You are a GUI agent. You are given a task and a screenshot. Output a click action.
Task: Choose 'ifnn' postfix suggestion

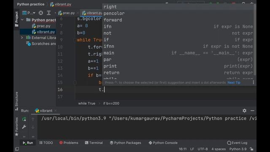[178, 46]
